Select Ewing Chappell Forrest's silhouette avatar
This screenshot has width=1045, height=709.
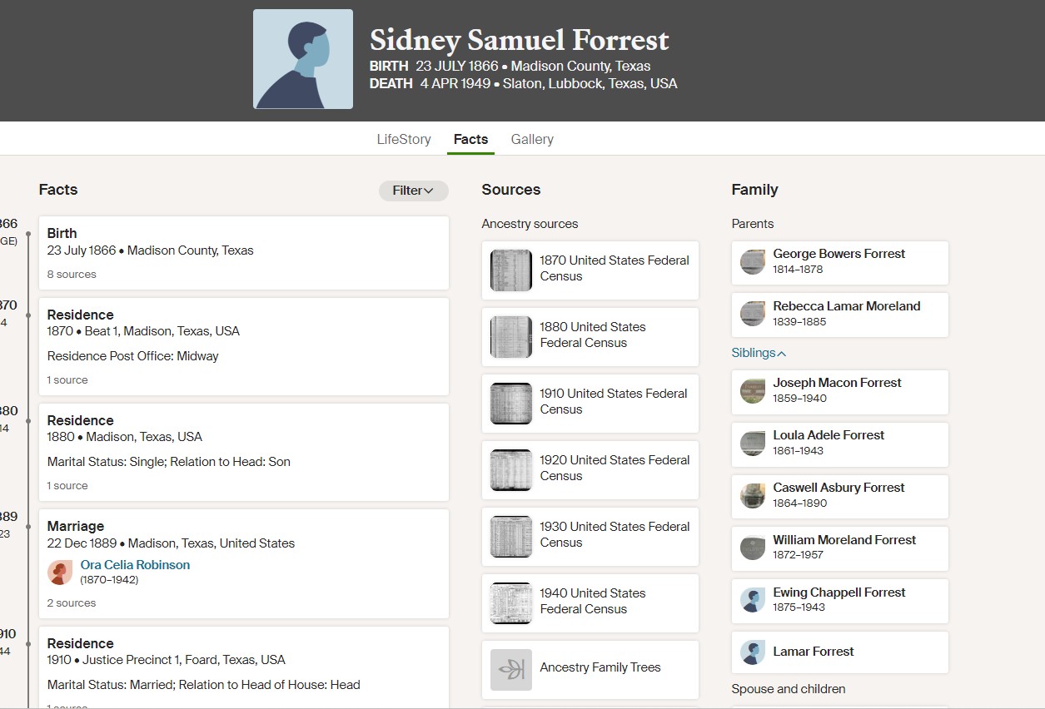(x=753, y=600)
